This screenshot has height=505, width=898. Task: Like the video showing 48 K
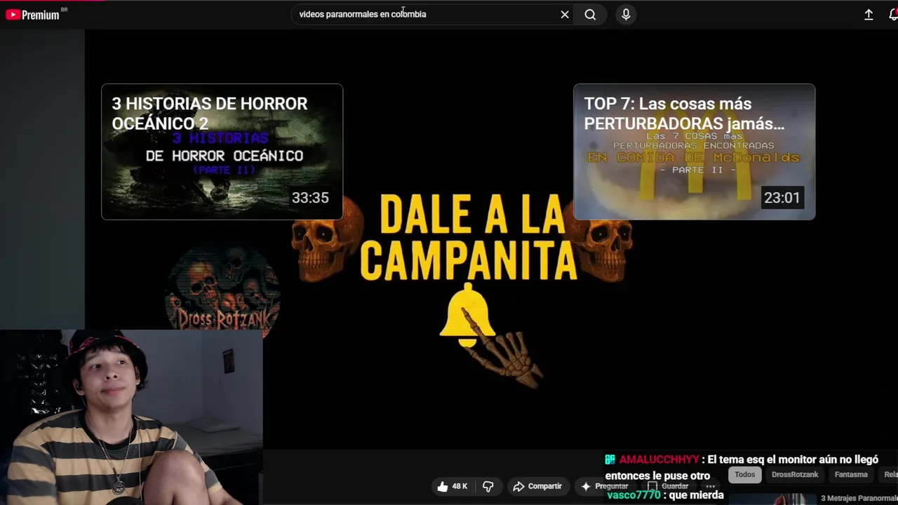pos(453,486)
